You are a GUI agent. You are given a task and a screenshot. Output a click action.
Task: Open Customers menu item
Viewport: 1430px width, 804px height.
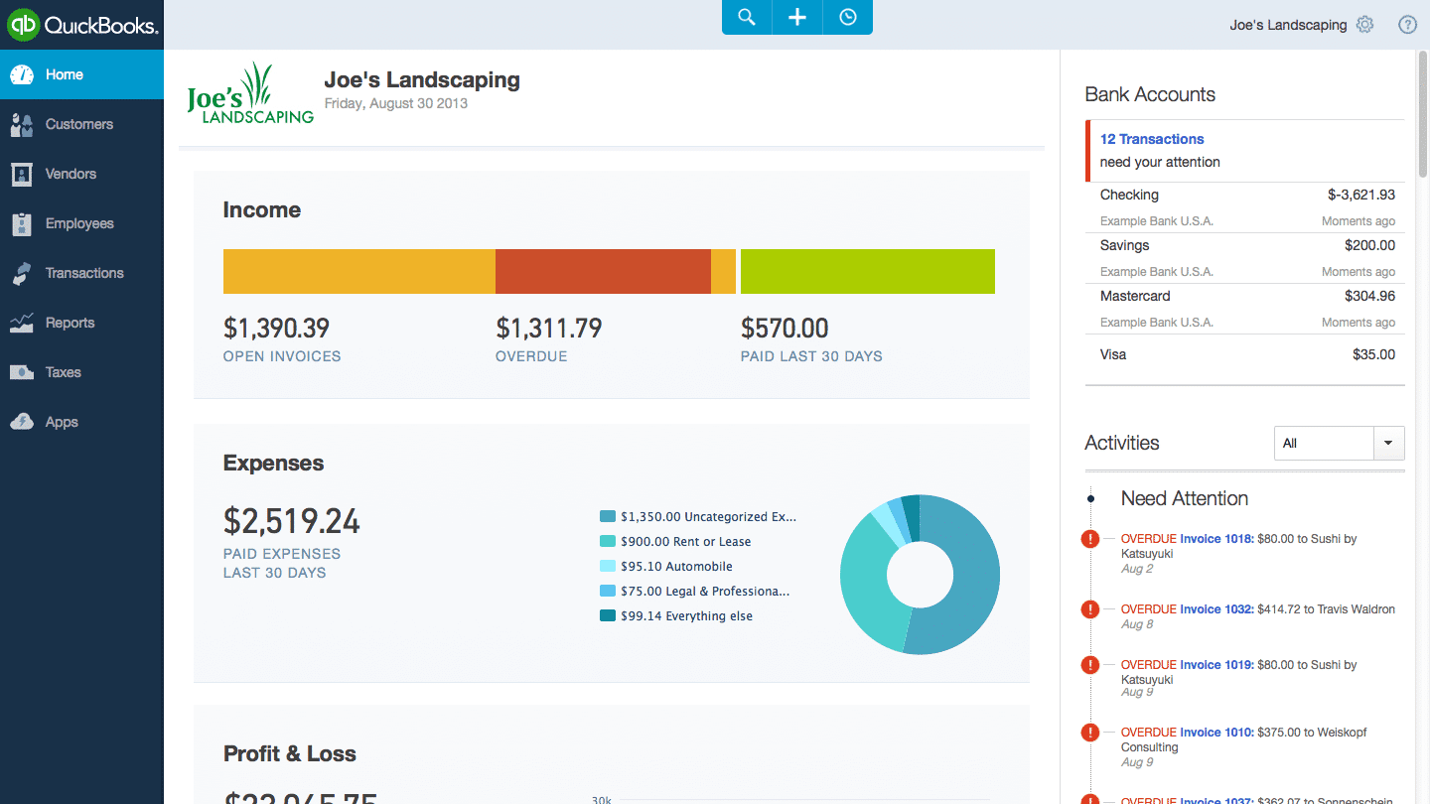[x=81, y=124]
